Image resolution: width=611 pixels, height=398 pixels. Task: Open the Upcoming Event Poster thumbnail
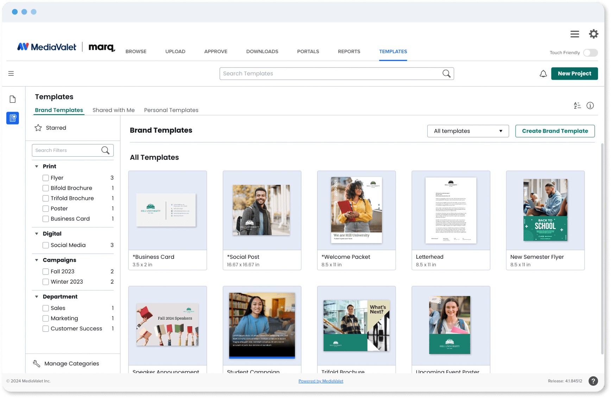click(x=451, y=326)
